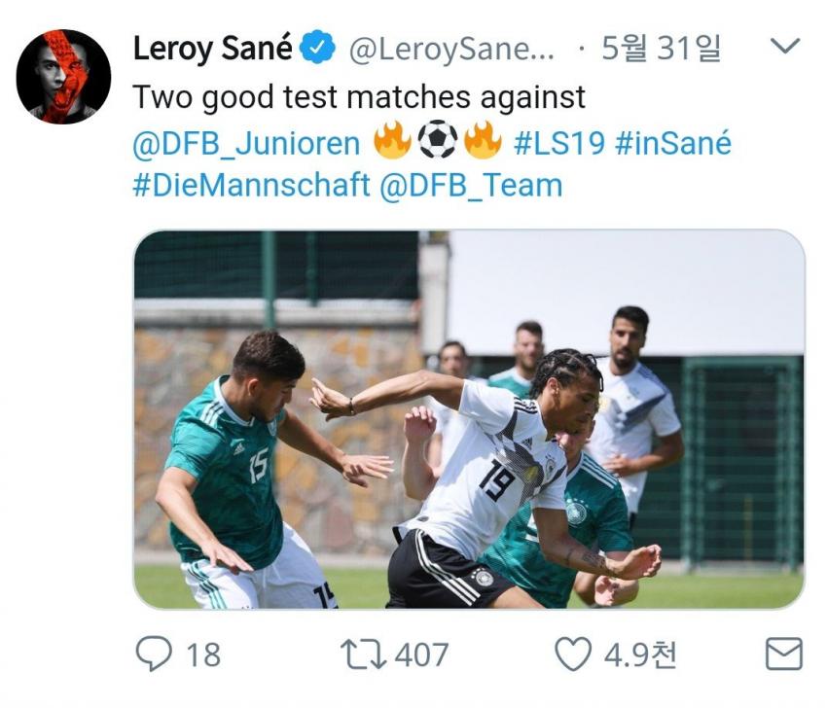Image resolution: width=827 pixels, height=708 pixels.
Task: Open the @DFB_Junioren mention link
Action: [246, 143]
